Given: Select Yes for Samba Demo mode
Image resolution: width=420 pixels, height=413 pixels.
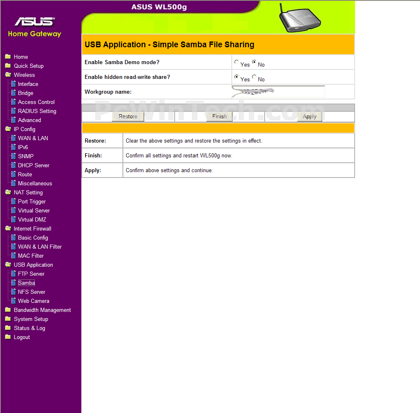Looking at the screenshot, I should [236, 62].
